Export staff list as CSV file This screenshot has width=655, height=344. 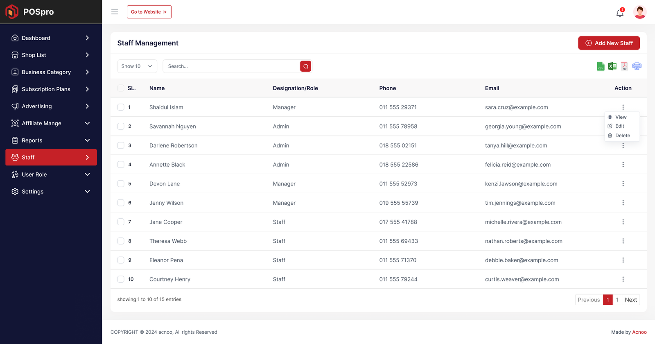pos(600,66)
